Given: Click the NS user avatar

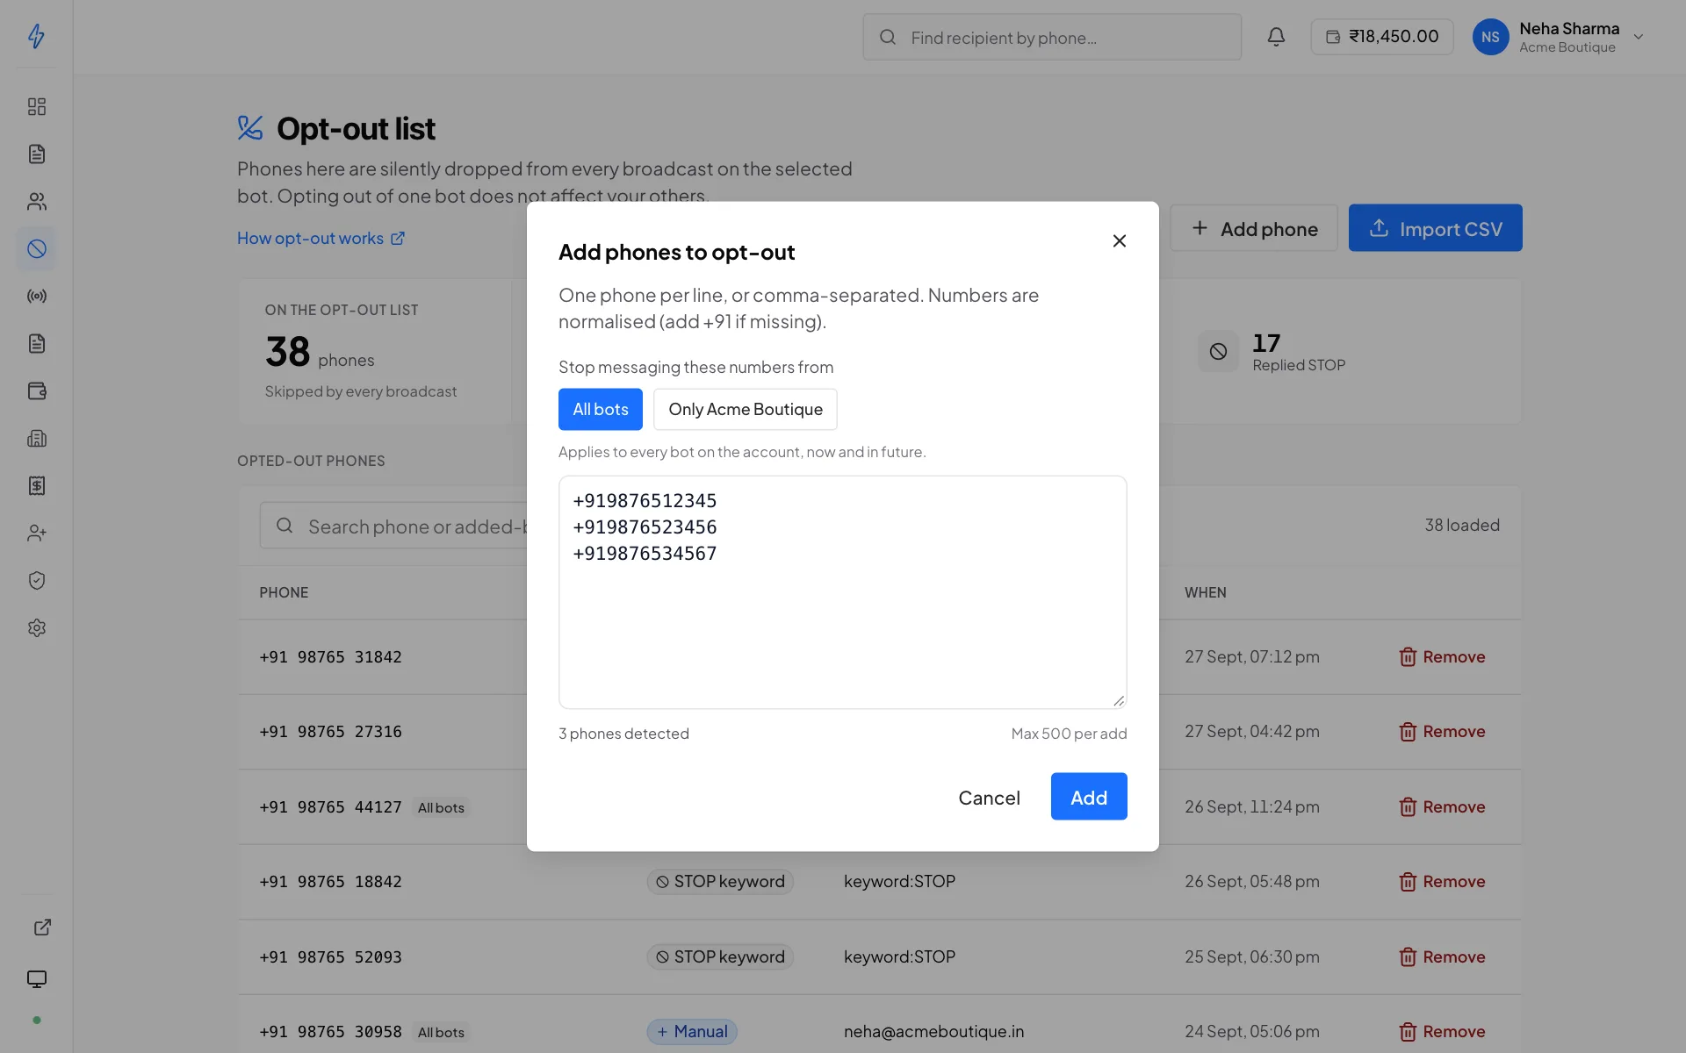Looking at the screenshot, I should (x=1490, y=37).
